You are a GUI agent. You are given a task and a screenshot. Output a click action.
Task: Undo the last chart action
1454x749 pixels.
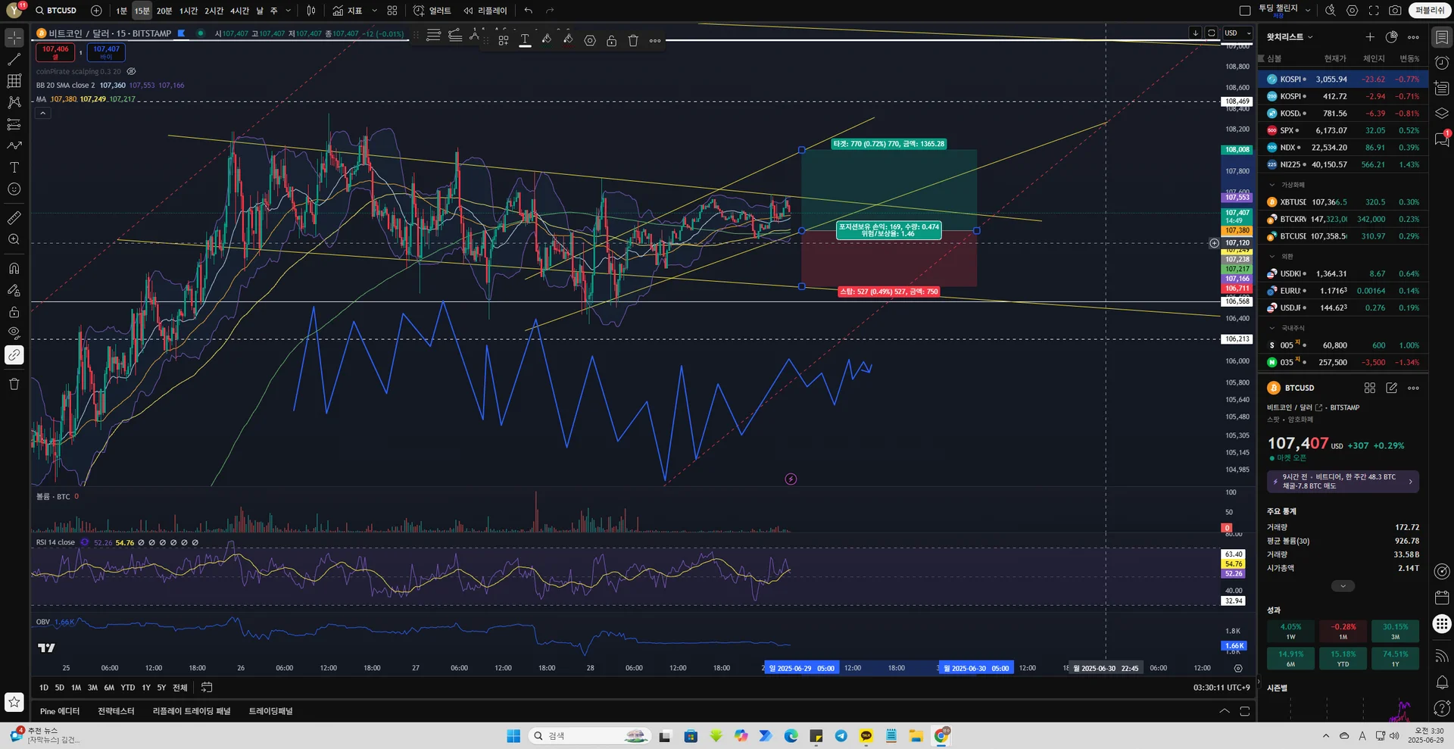(x=529, y=11)
